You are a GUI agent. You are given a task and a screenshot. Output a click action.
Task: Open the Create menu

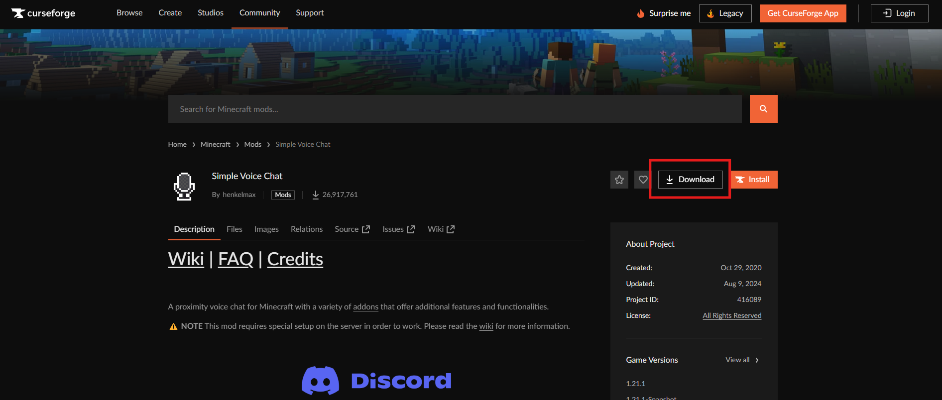point(170,13)
